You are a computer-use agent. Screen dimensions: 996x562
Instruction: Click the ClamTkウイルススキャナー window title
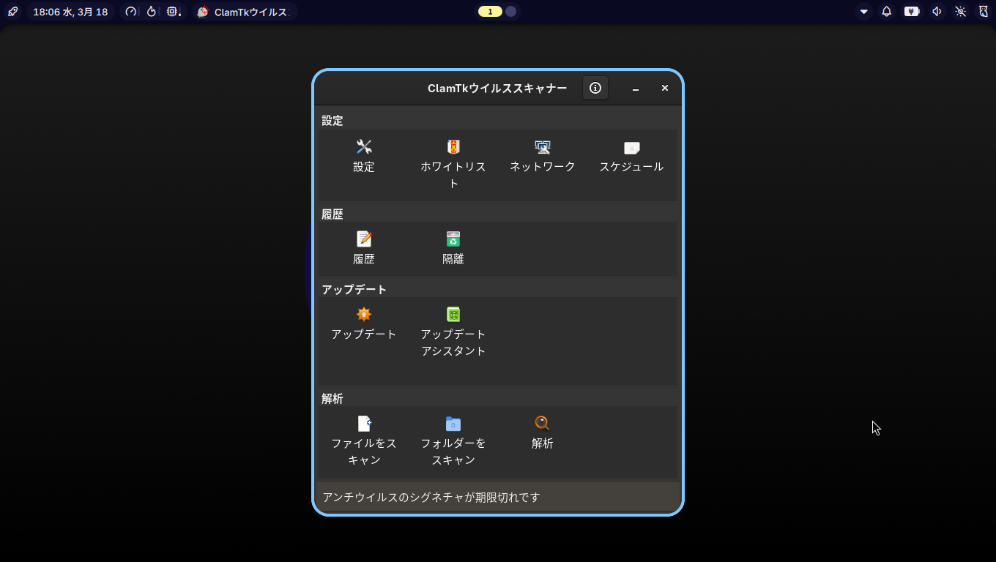click(497, 89)
